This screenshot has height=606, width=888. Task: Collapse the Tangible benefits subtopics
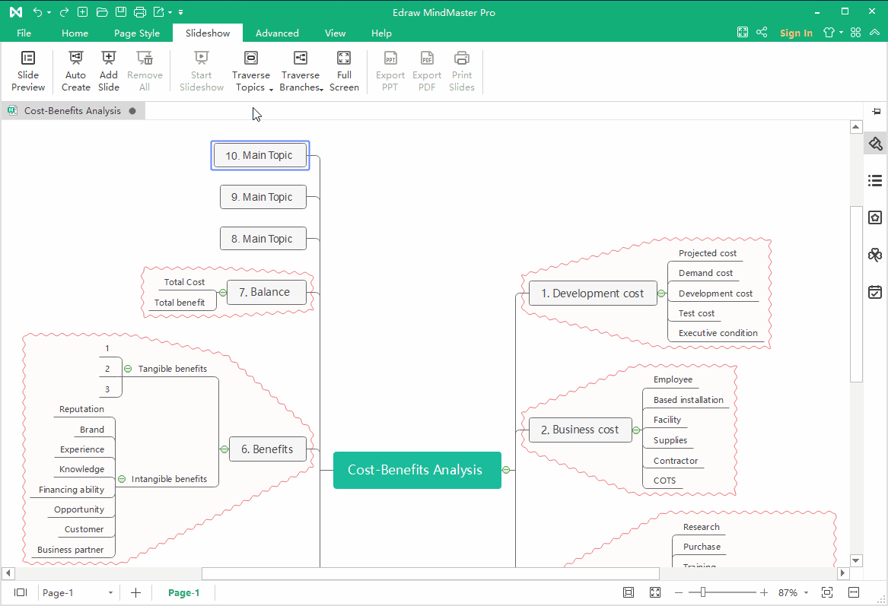128,369
